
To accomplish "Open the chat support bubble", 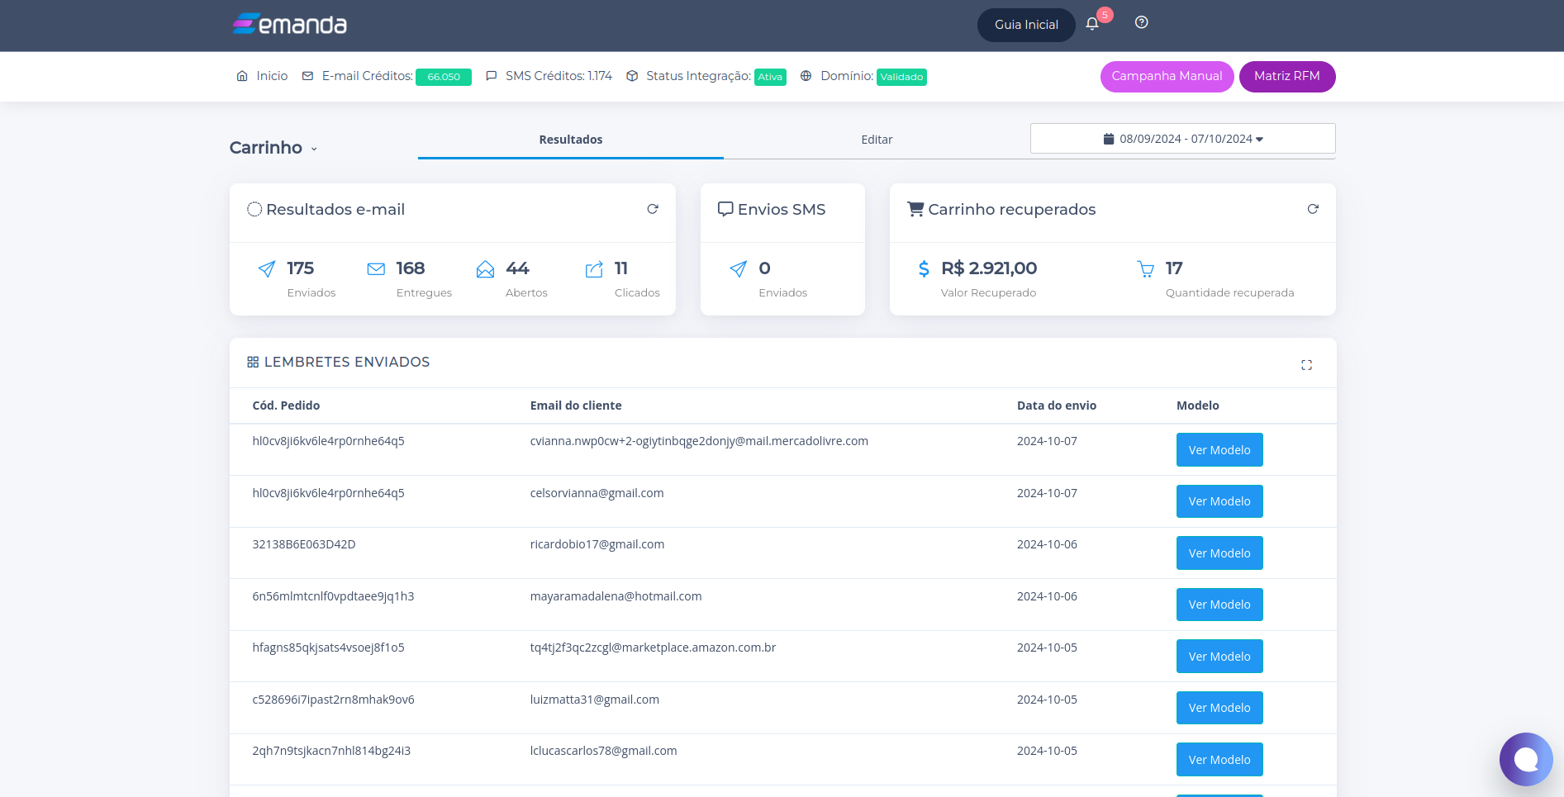I will pyautogui.click(x=1526, y=759).
